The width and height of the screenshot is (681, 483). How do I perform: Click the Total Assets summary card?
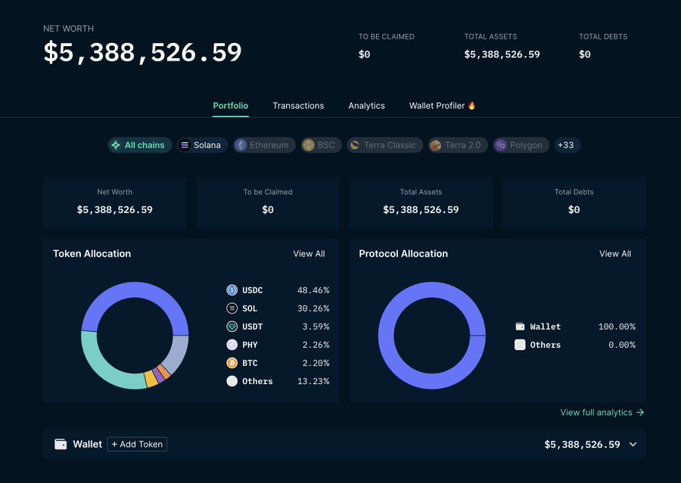tap(421, 203)
